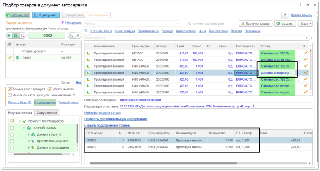Open Карточка товара
The height and width of the screenshot is (171, 320).
coord(256,23)
